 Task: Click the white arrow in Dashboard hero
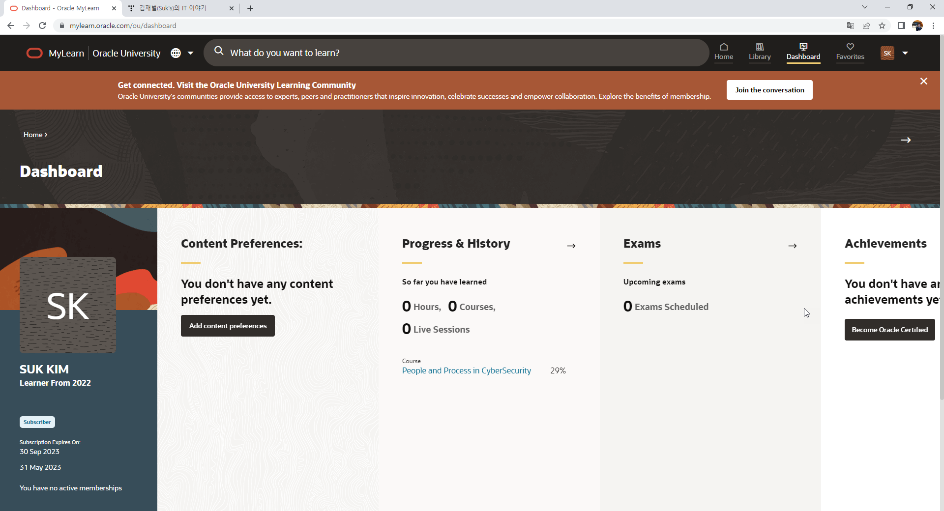(906, 140)
